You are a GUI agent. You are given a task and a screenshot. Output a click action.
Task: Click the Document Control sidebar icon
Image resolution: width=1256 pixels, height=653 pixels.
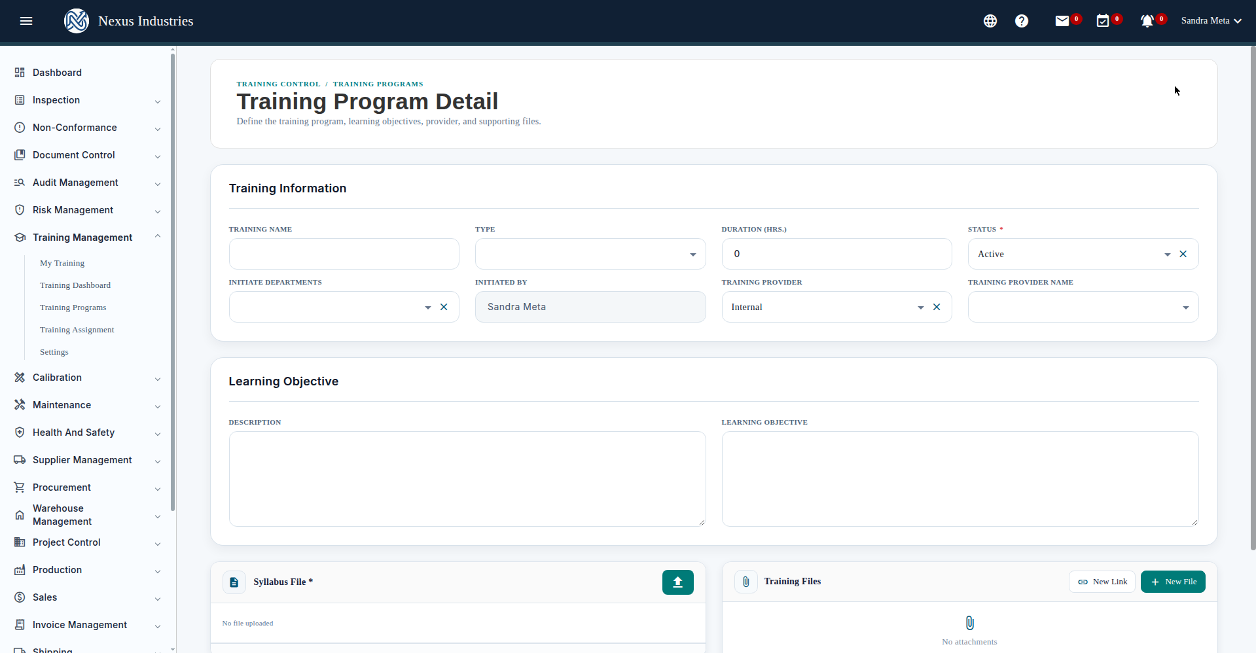20,155
